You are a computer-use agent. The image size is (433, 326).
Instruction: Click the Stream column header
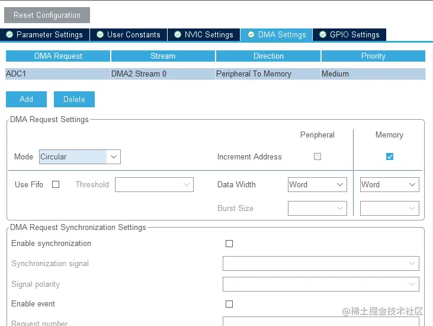click(x=163, y=56)
